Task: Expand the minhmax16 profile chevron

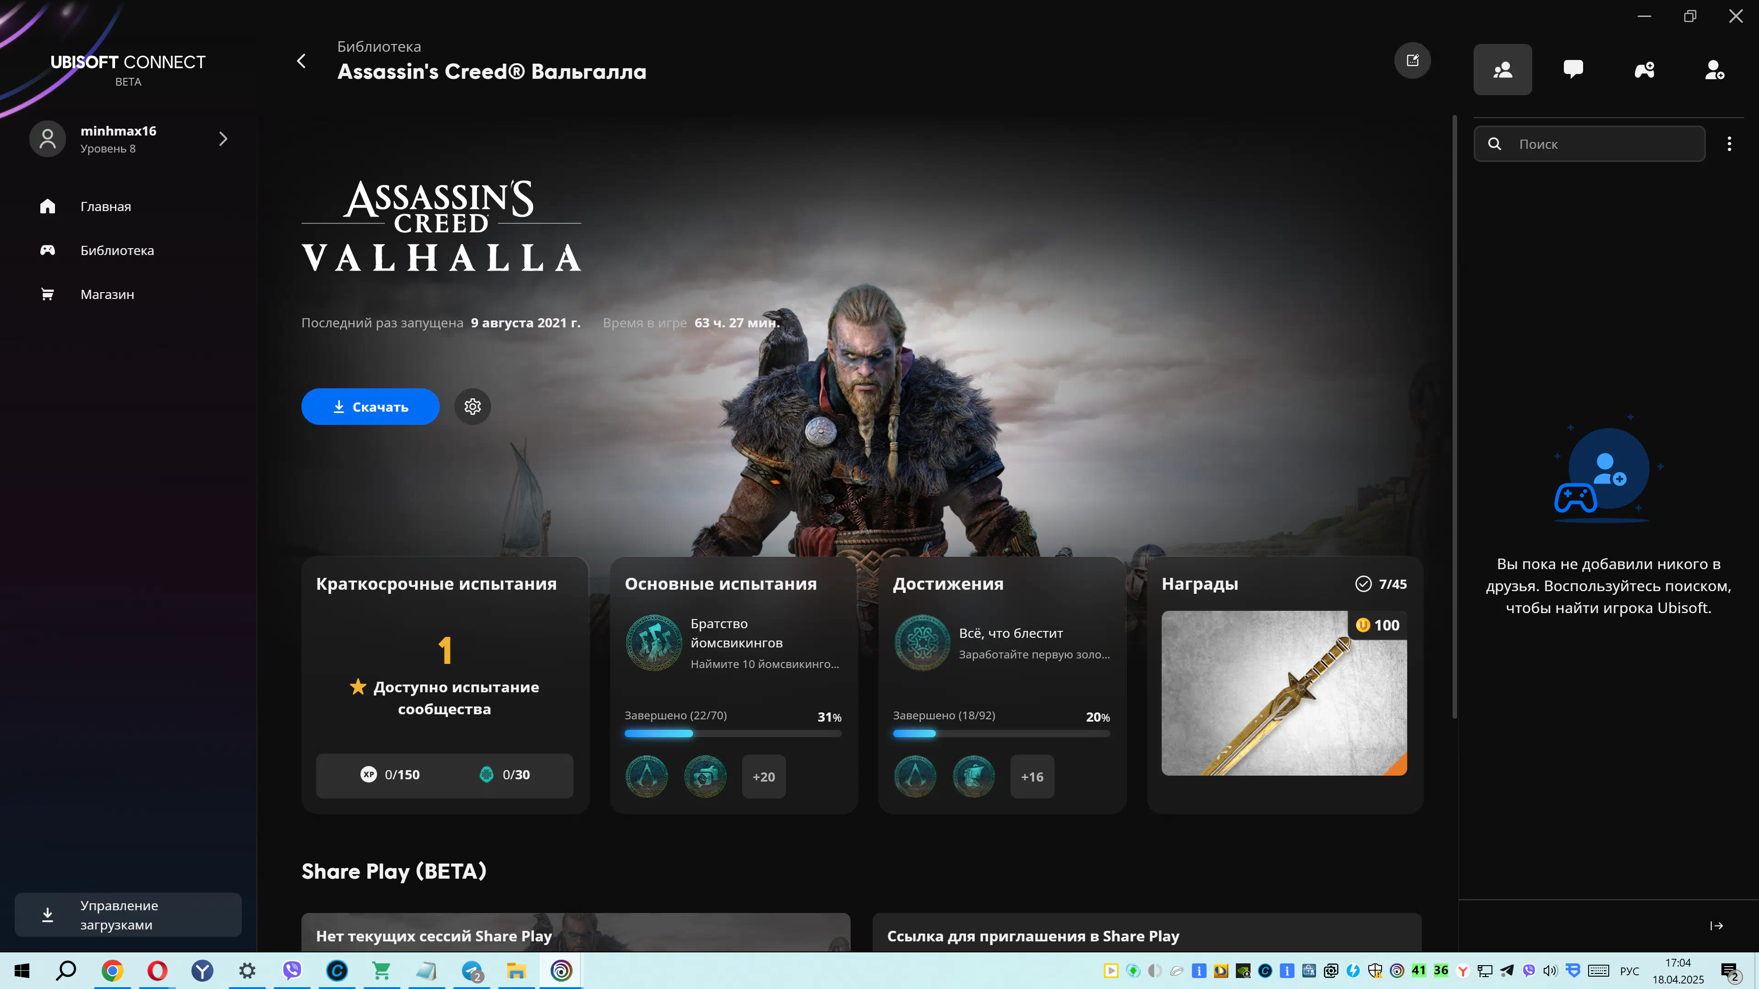Action: click(223, 139)
